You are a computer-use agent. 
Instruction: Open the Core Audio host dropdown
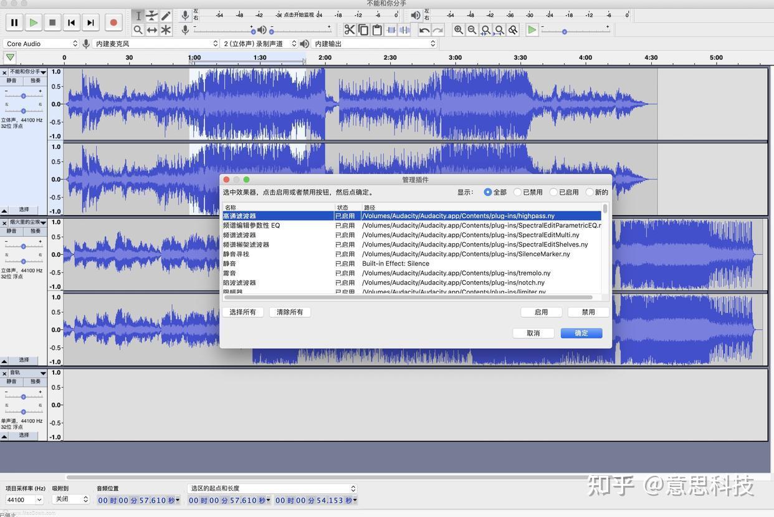(41, 44)
